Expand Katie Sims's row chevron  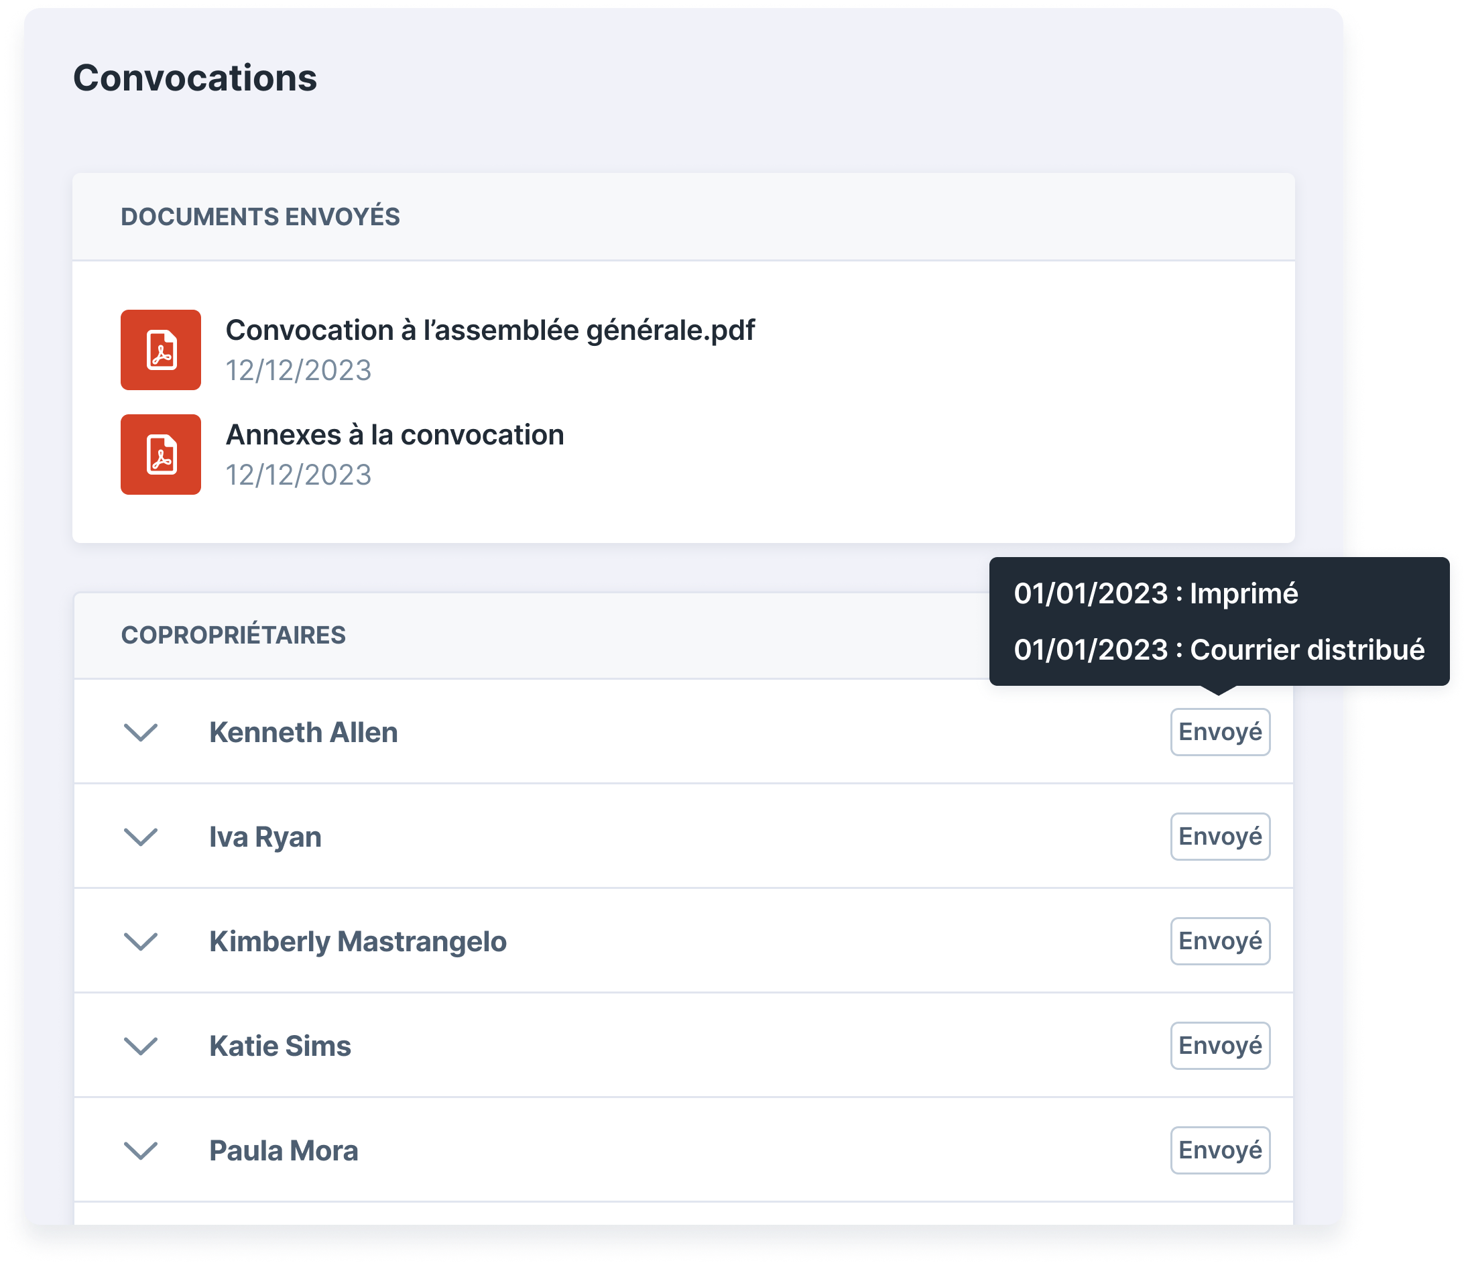[x=141, y=1046]
